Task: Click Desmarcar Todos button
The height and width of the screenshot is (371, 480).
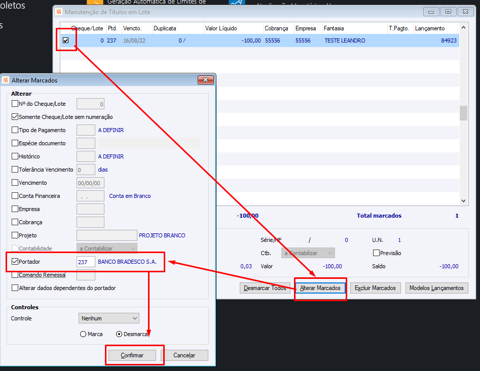Action: 265,288
